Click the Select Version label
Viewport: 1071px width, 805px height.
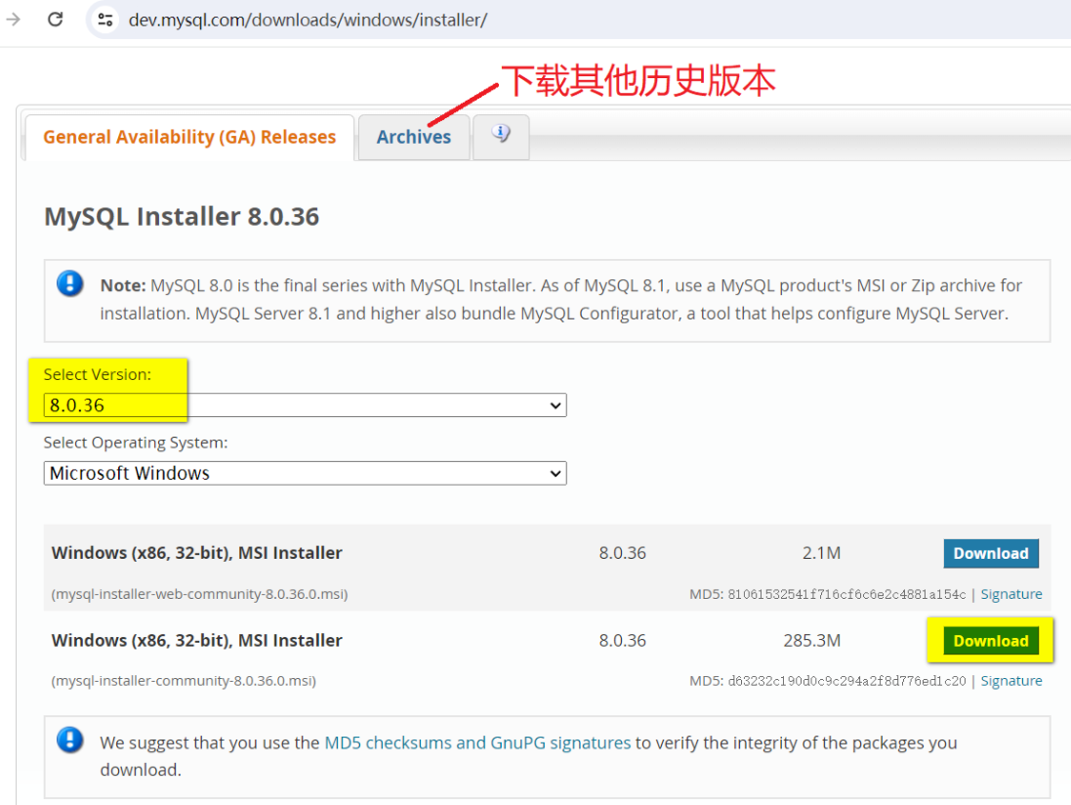point(98,374)
